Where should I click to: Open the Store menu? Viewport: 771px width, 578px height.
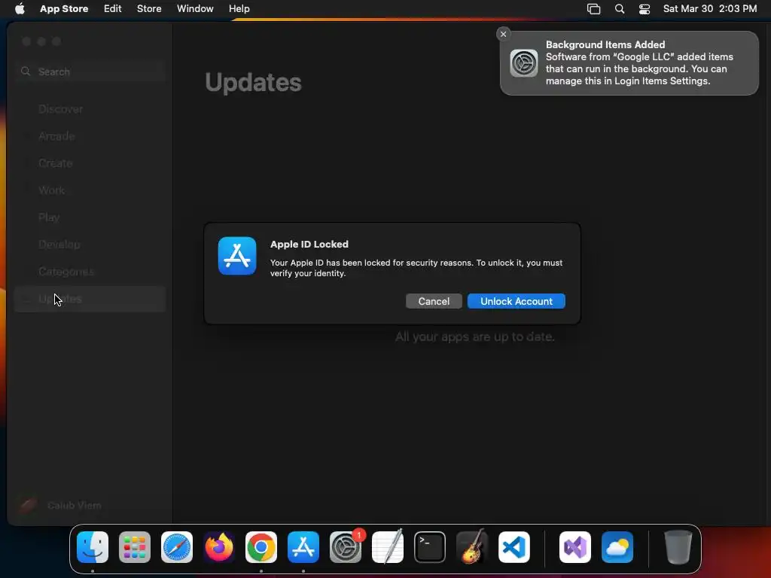point(149,9)
